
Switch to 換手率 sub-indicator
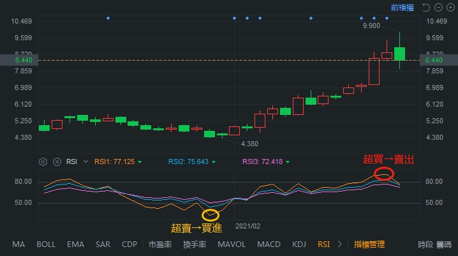[195, 245]
